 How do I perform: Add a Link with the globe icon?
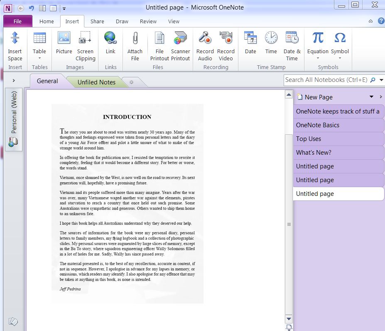click(x=110, y=43)
